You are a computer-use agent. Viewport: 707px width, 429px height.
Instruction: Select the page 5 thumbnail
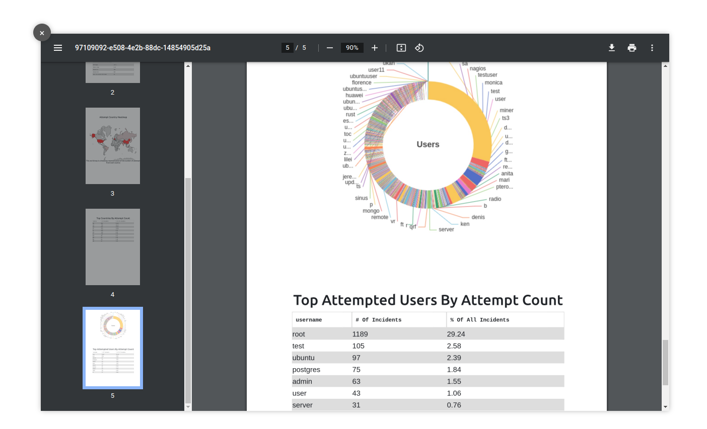(x=113, y=348)
